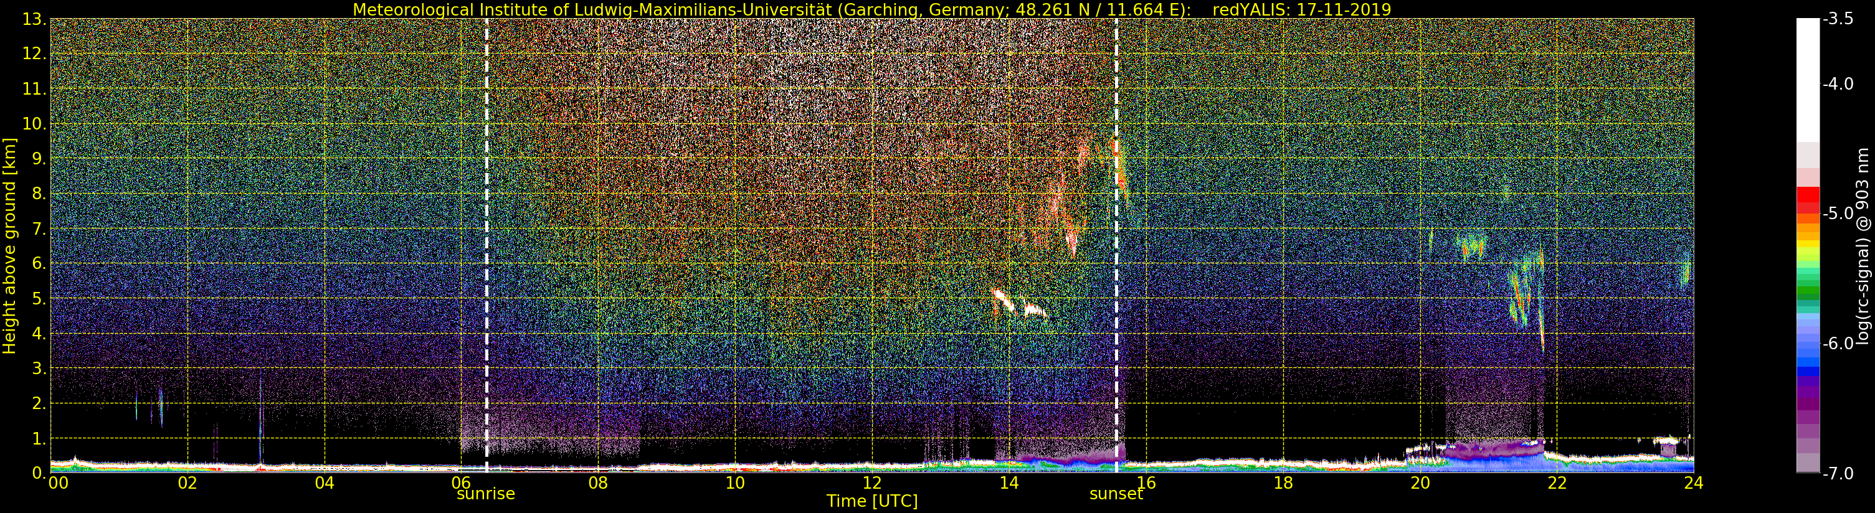The width and height of the screenshot is (1875, 513).
Task: Click the x-axis tick label '24'
Action: tap(1694, 483)
